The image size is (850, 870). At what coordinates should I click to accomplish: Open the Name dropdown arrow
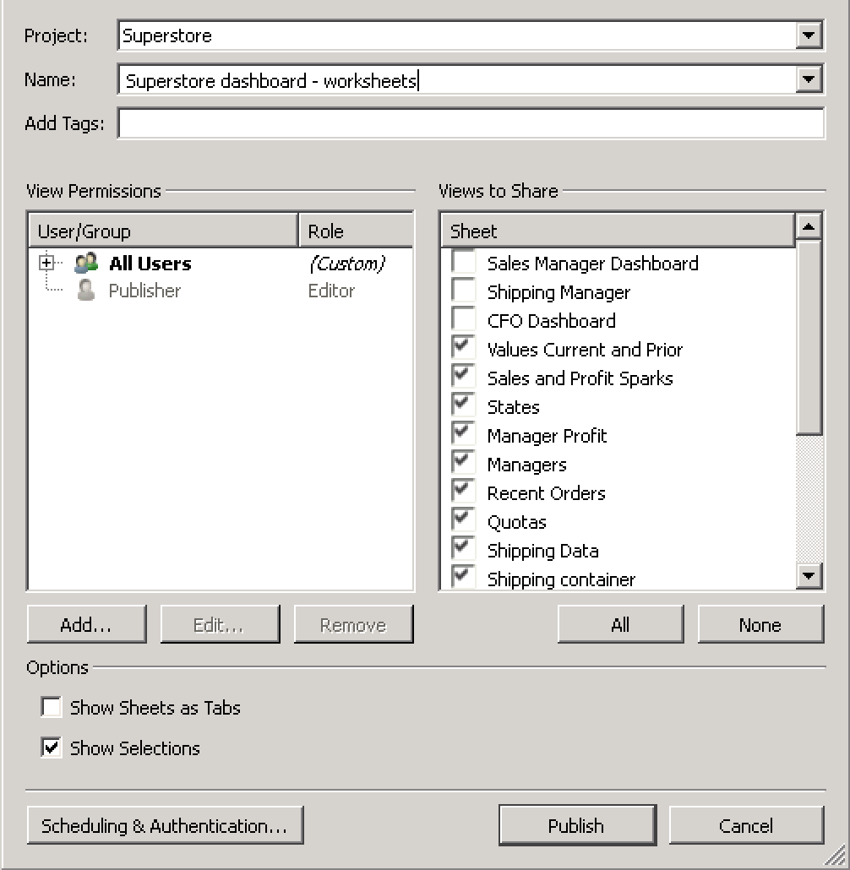[809, 79]
